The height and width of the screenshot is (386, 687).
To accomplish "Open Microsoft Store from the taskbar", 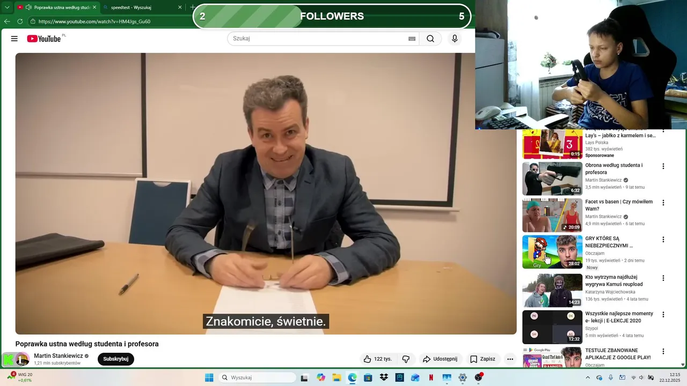I will point(368,377).
